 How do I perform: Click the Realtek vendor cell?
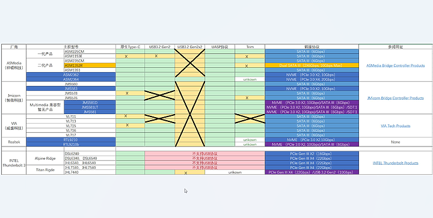pyautogui.click(x=14, y=142)
